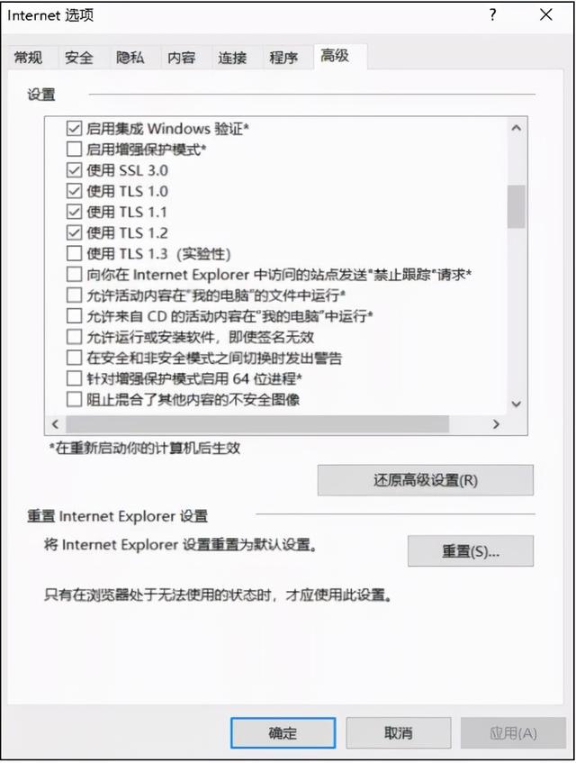Viewport: 576px width, 763px height.
Task: Enable 阻止混合了其他内容的不安全图像 checkbox
Action: (74, 399)
